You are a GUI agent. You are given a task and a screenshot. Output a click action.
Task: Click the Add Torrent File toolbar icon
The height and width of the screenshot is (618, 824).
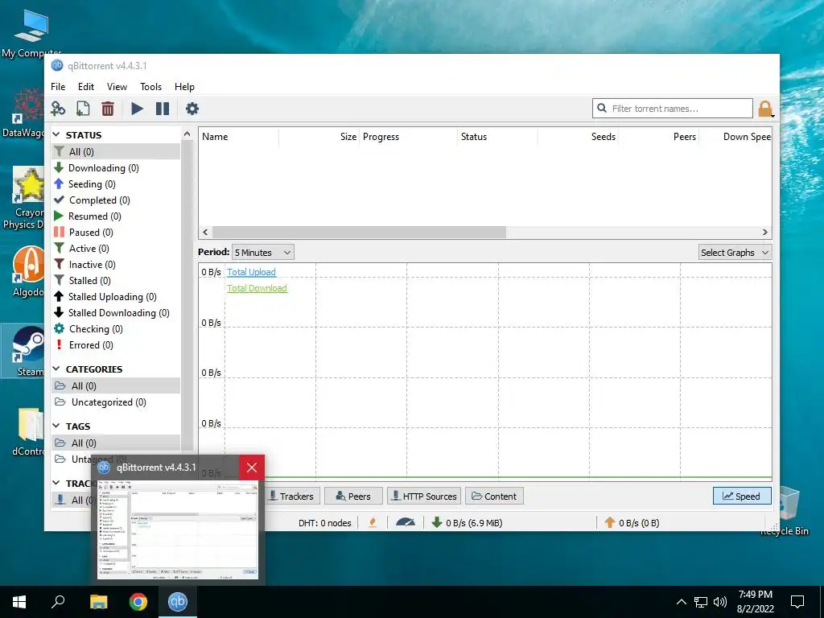click(x=83, y=109)
